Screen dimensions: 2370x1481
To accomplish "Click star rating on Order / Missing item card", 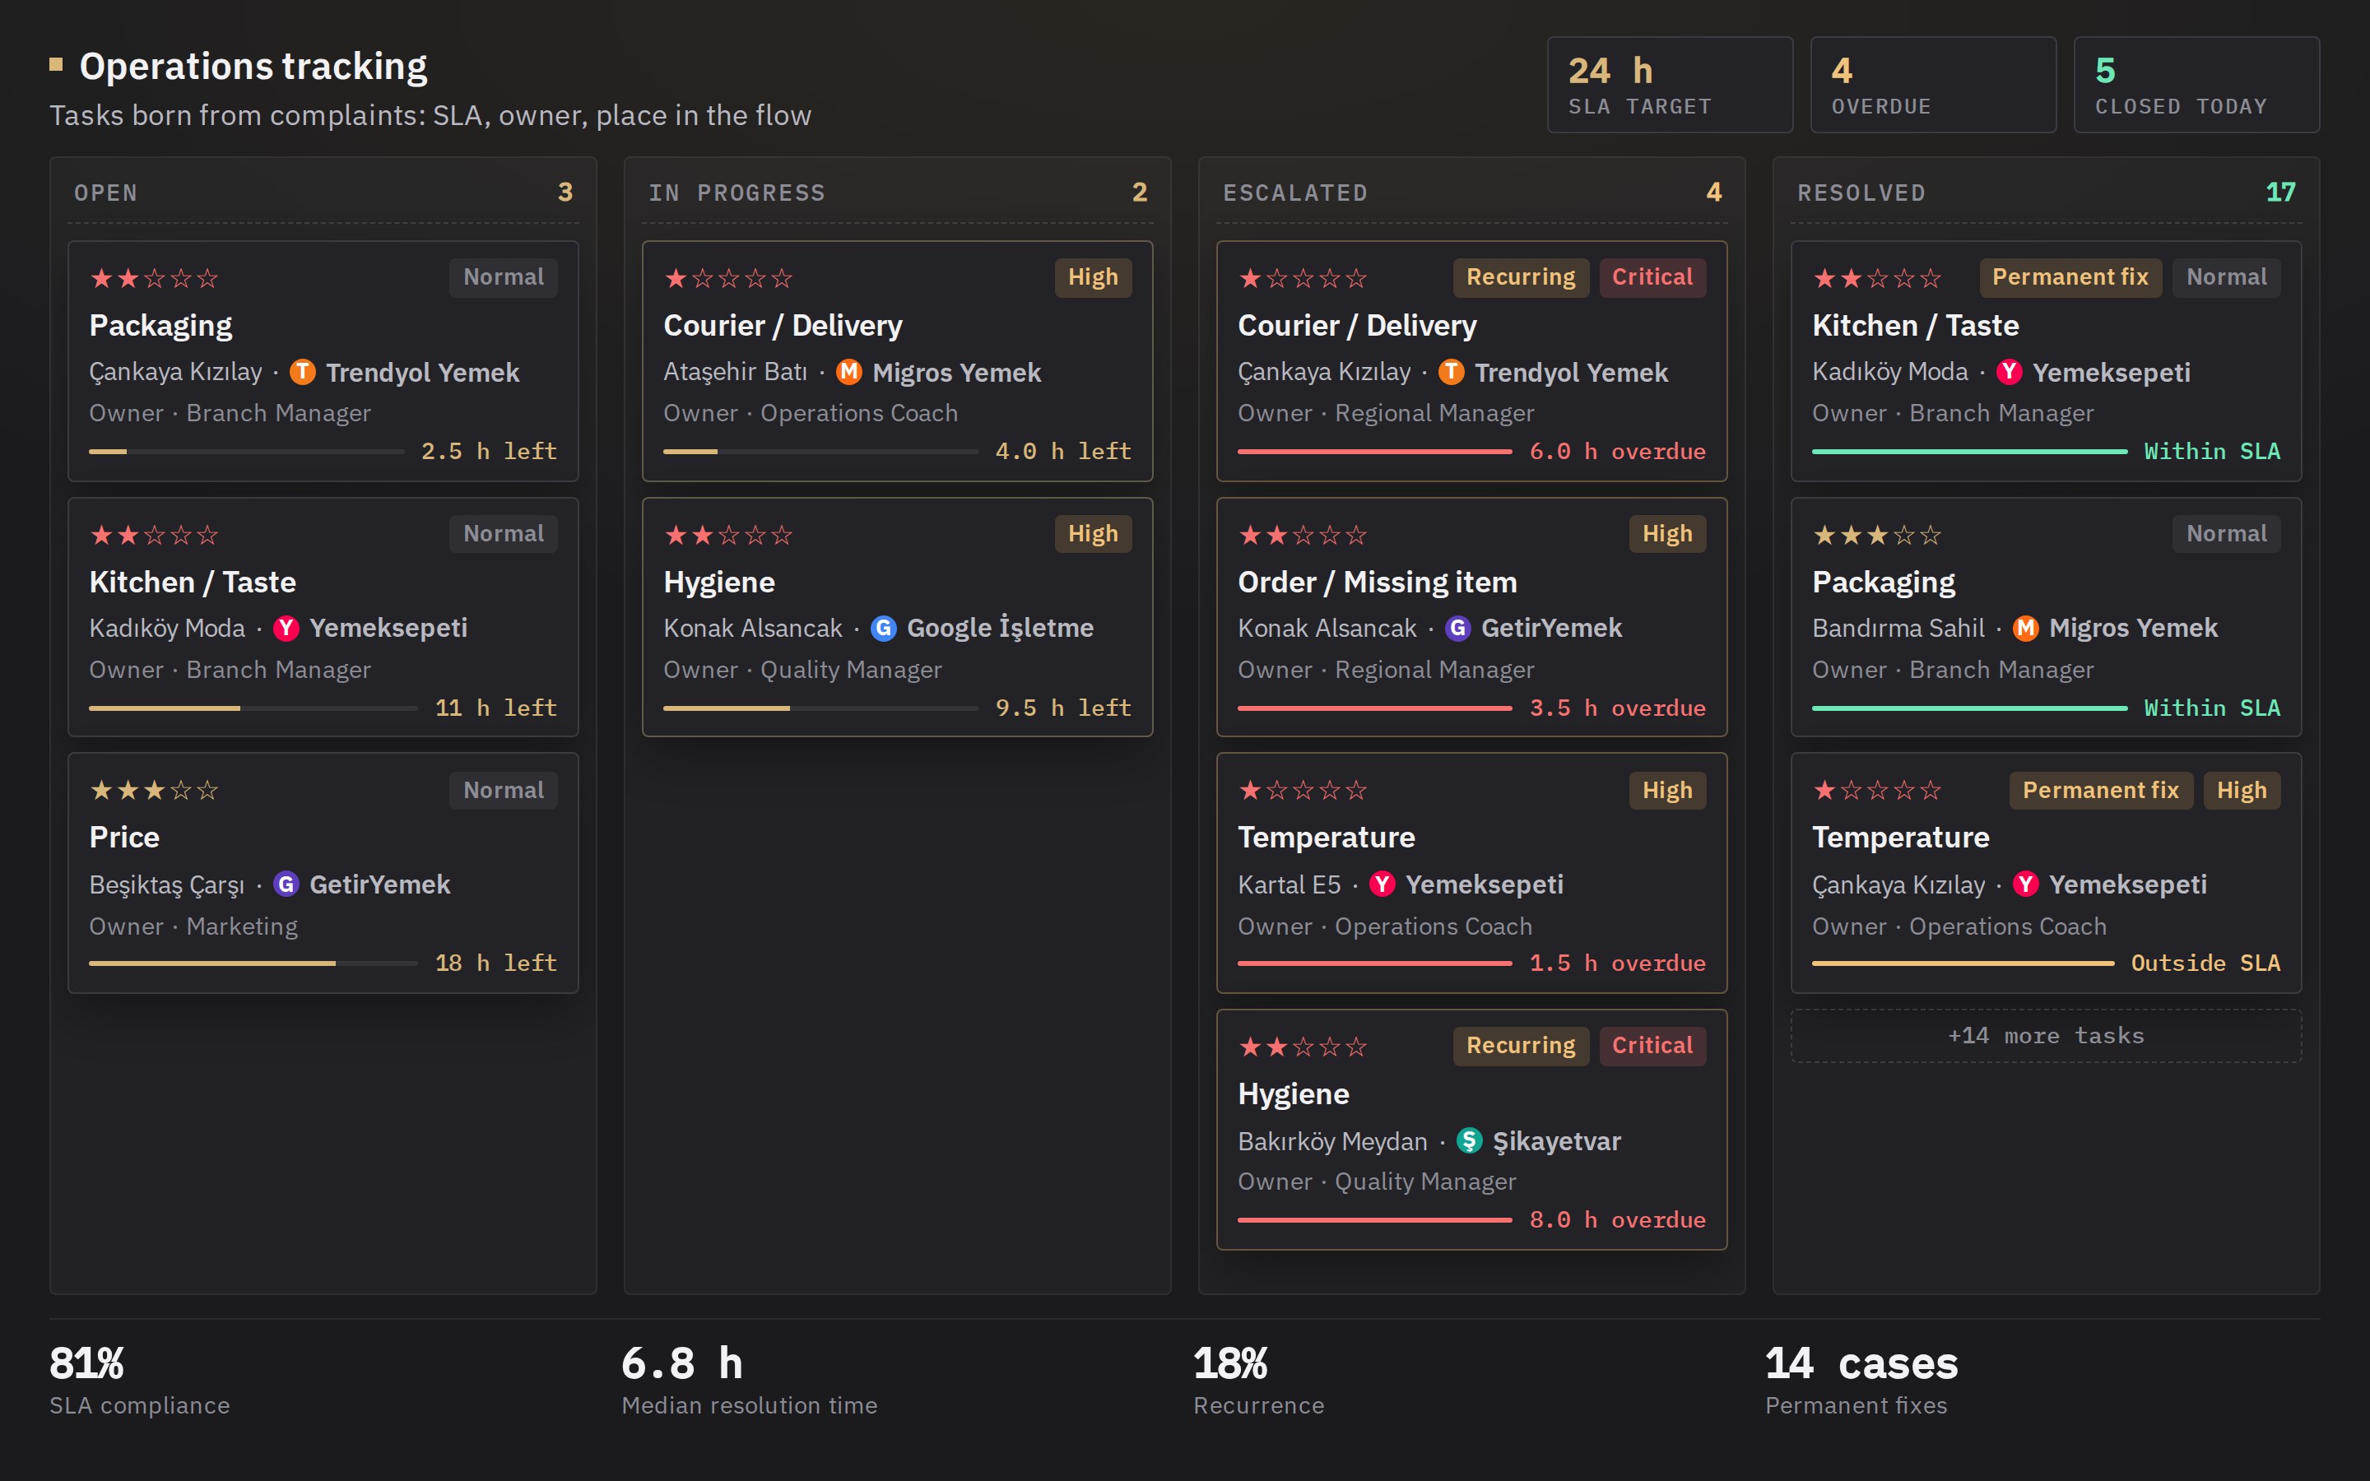I will point(1303,535).
